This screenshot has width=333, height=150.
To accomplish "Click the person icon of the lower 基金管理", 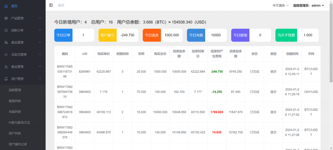I will point(6,67).
